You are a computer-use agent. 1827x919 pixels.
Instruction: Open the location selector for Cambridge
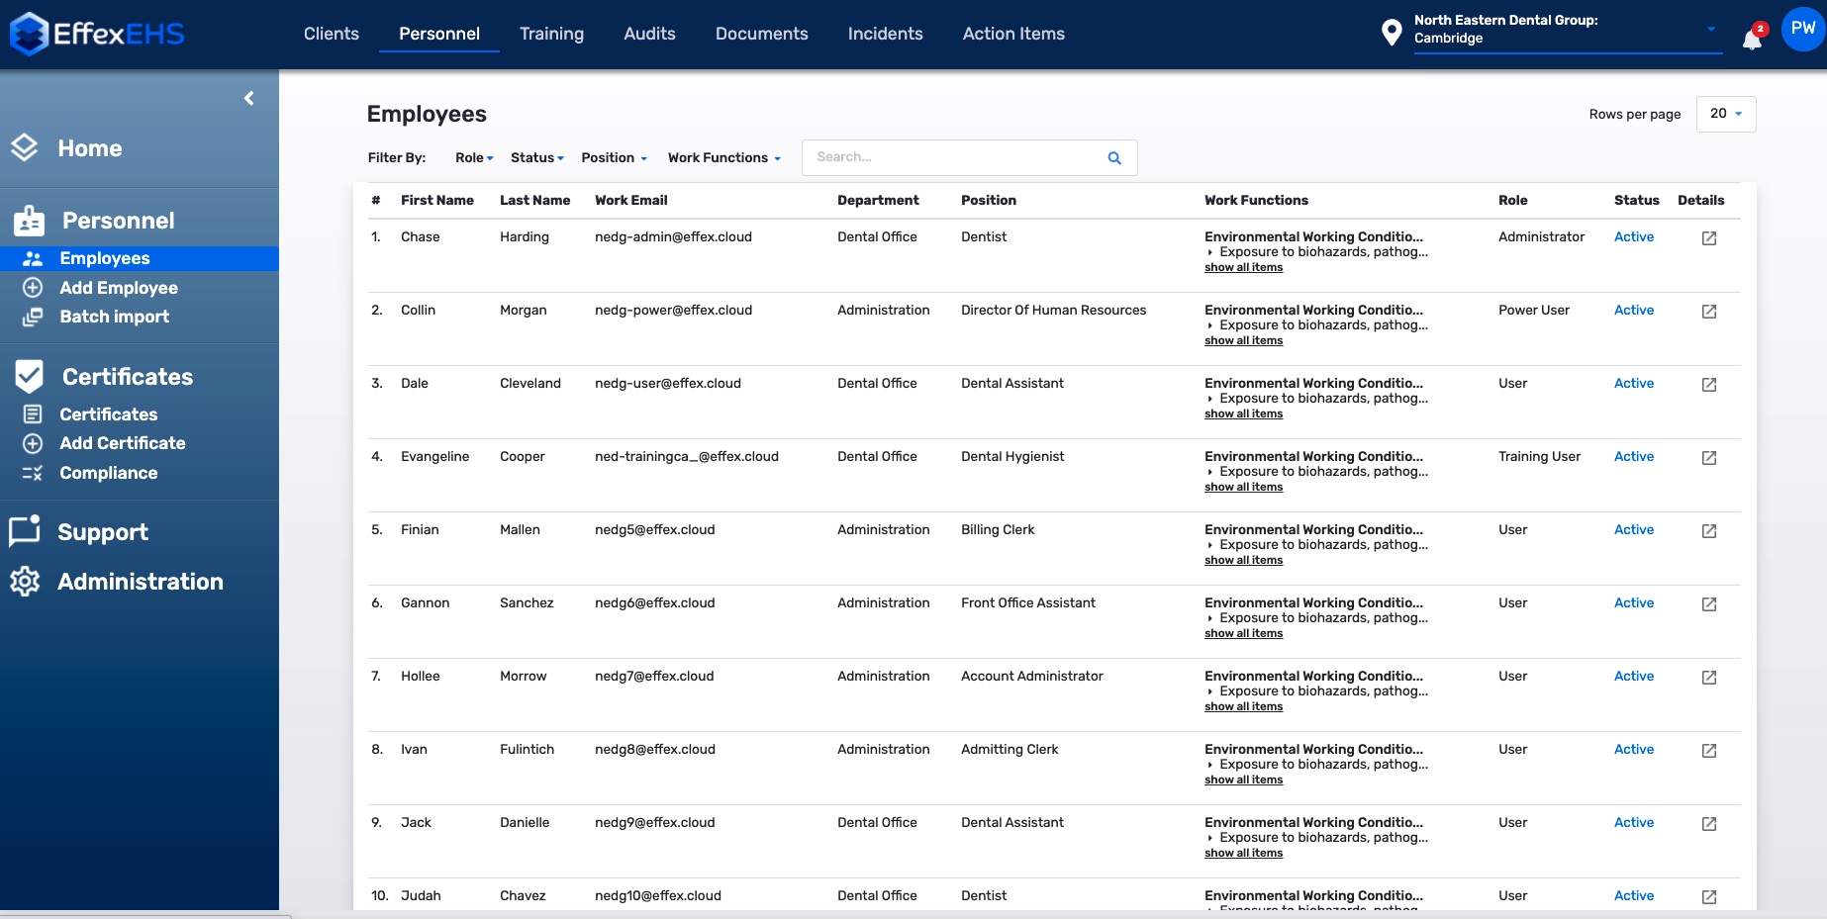point(1564,30)
